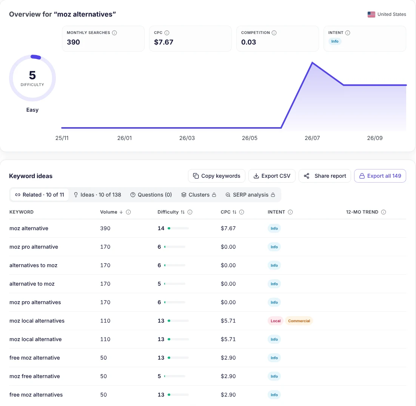416x406 pixels.
Task: Select the United States country selector
Action: tap(387, 14)
